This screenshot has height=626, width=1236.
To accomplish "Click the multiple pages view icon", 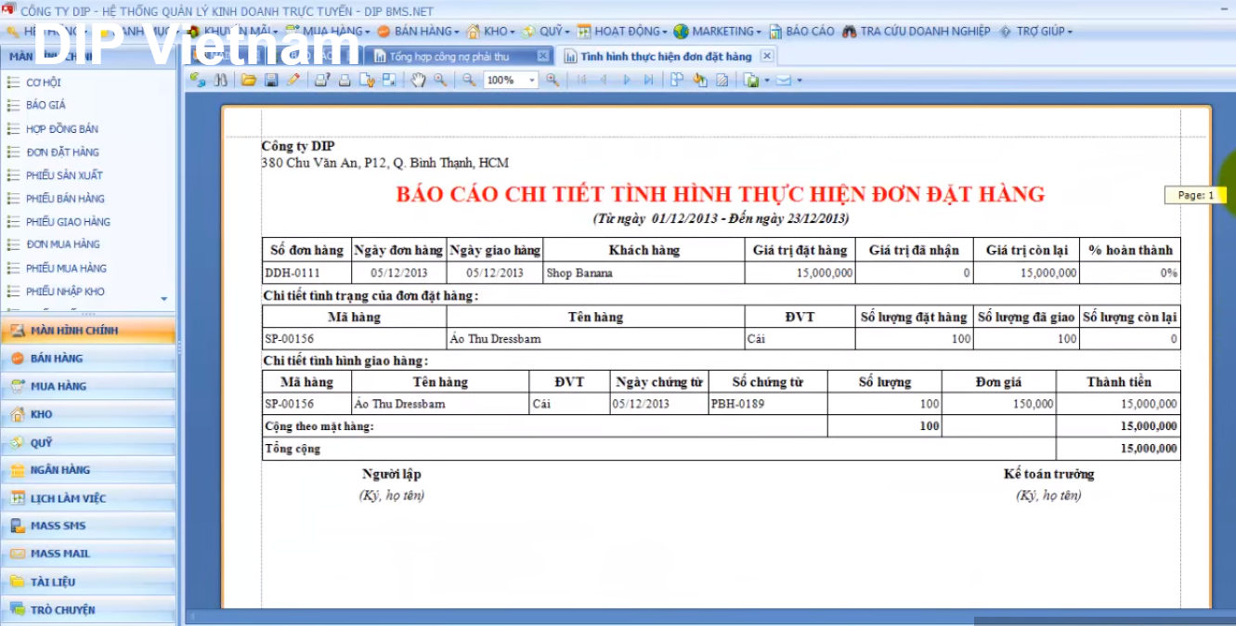I will pos(677,80).
